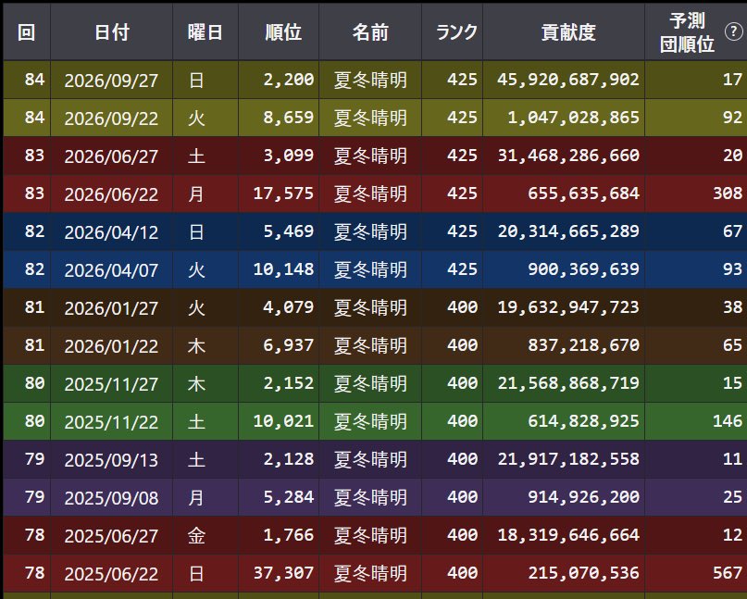Viewport: 747px width, 599px height.
Task: Click contribution value 914,926,200
Action: (583, 497)
